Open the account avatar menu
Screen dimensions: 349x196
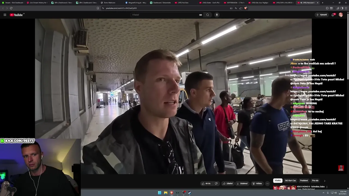tap(341, 15)
